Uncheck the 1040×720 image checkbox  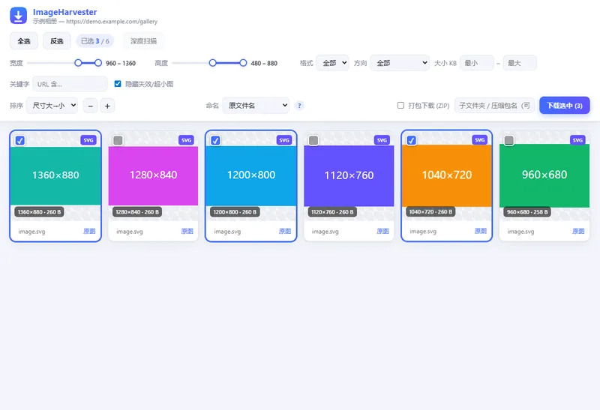pyautogui.click(x=411, y=140)
